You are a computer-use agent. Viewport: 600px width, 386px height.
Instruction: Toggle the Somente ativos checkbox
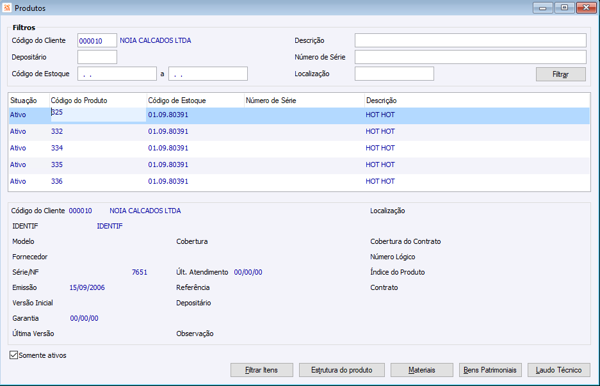point(14,355)
